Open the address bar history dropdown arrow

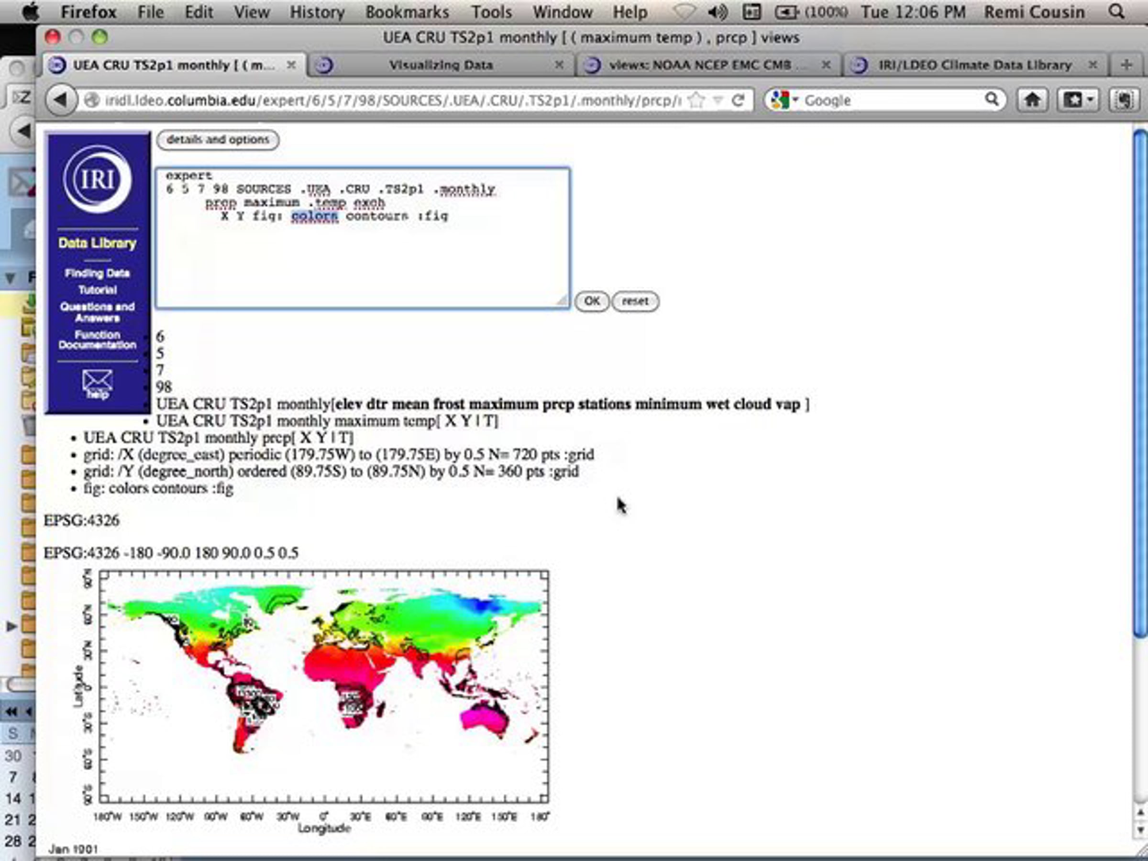718,99
